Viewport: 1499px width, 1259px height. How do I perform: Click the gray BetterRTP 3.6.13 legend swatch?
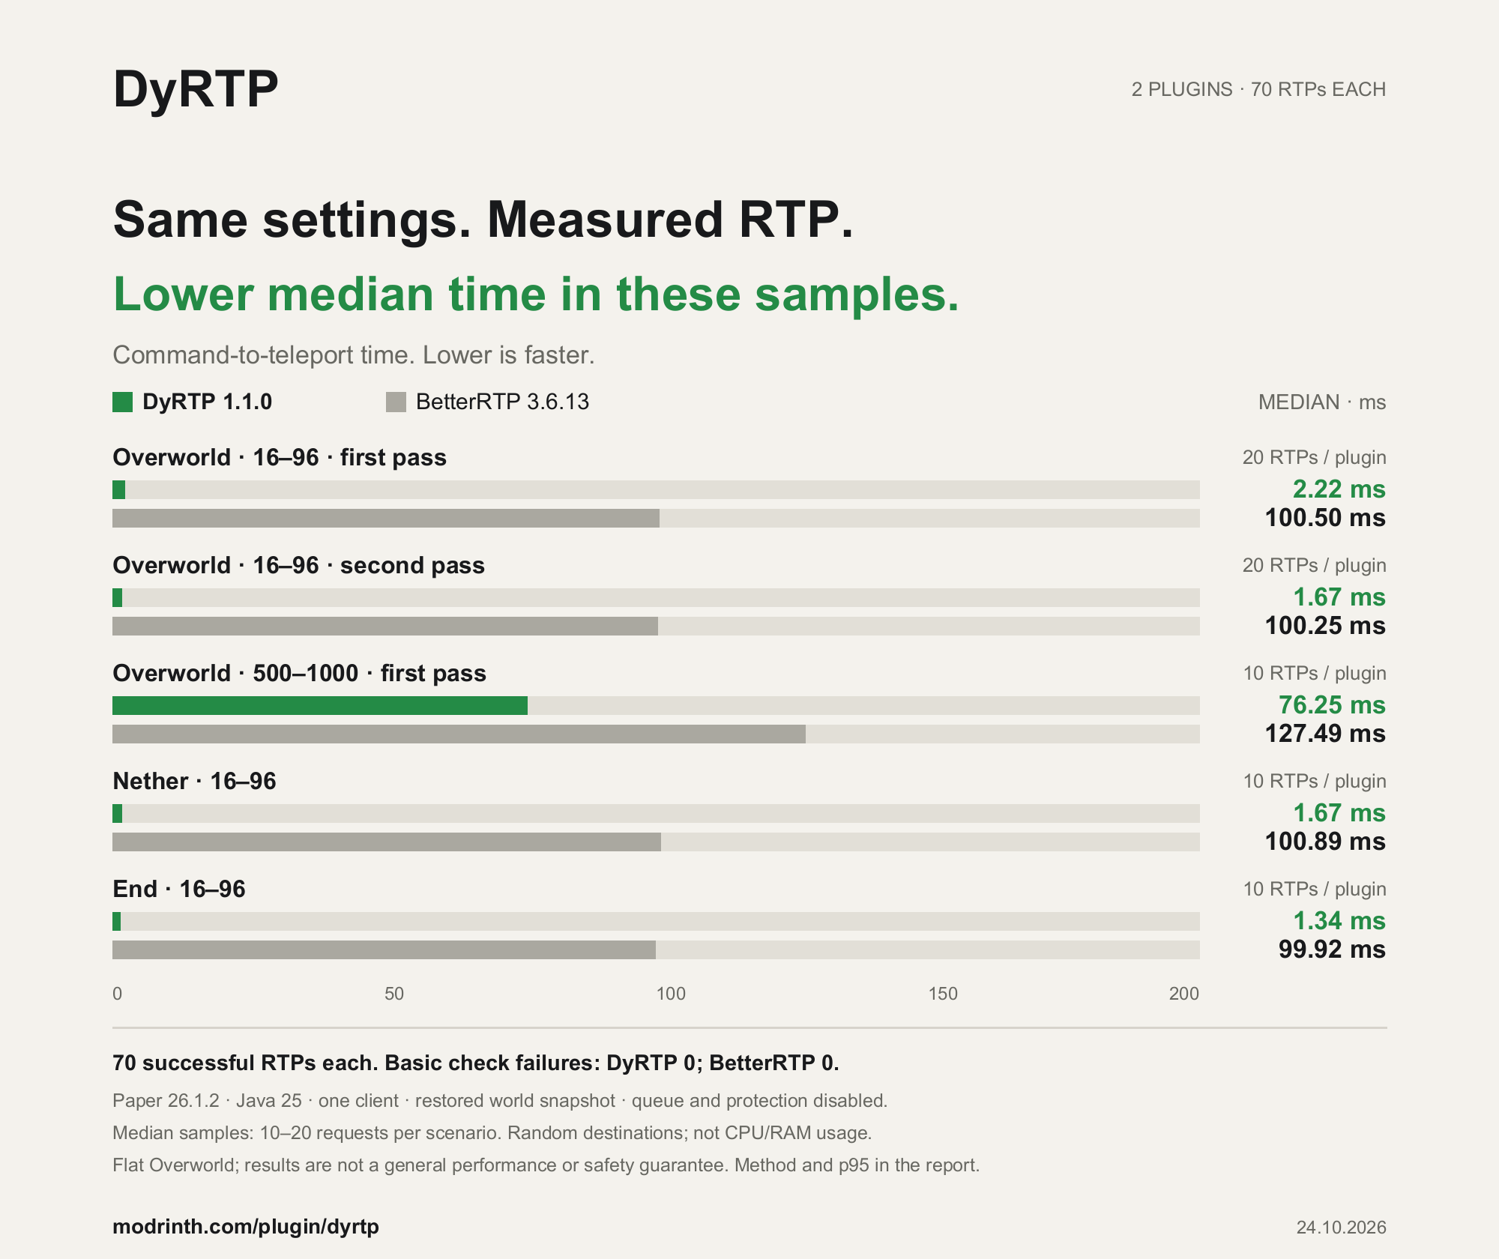click(x=396, y=402)
